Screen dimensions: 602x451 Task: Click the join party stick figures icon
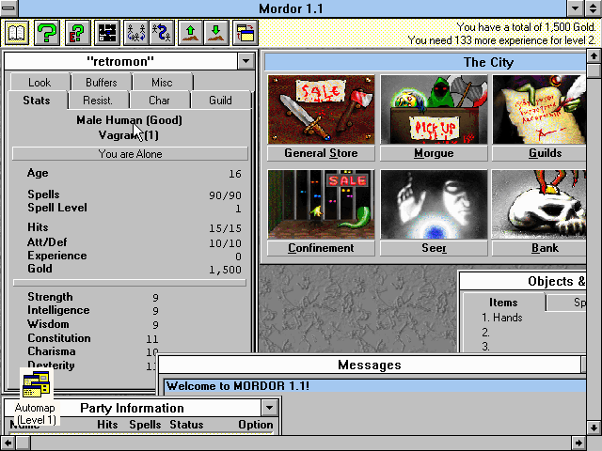[x=136, y=33]
